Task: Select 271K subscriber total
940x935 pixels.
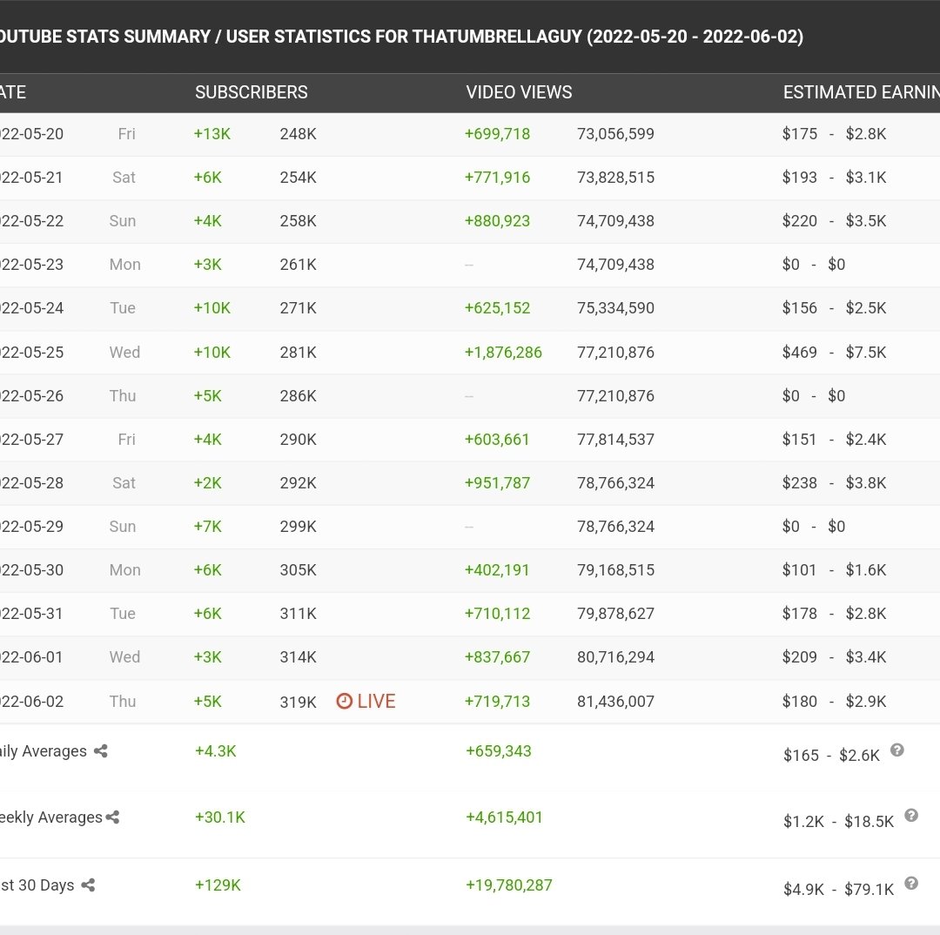Action: [298, 307]
